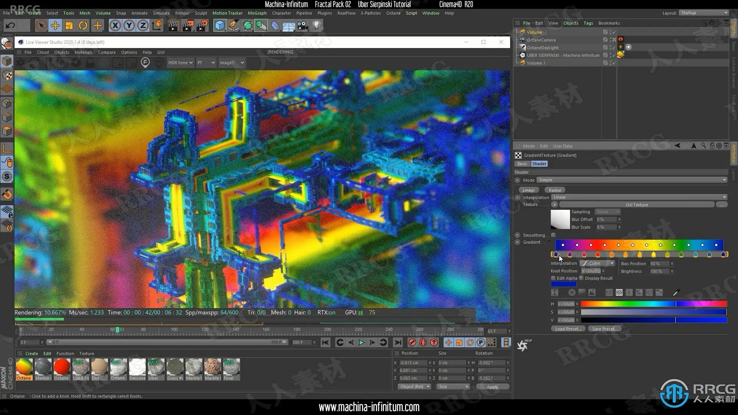Open the HDR tone dropdown
The width and height of the screenshot is (738, 415).
tap(180, 63)
